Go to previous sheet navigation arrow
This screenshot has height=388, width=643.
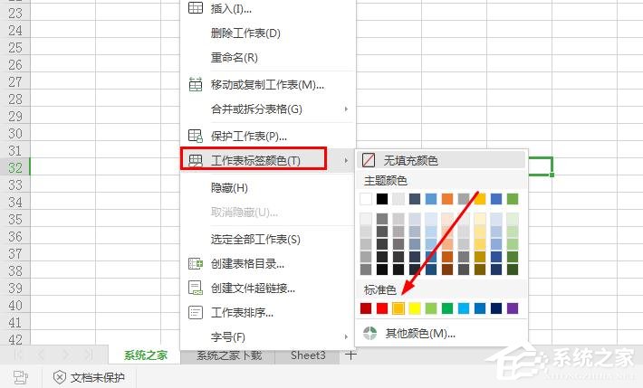point(41,355)
